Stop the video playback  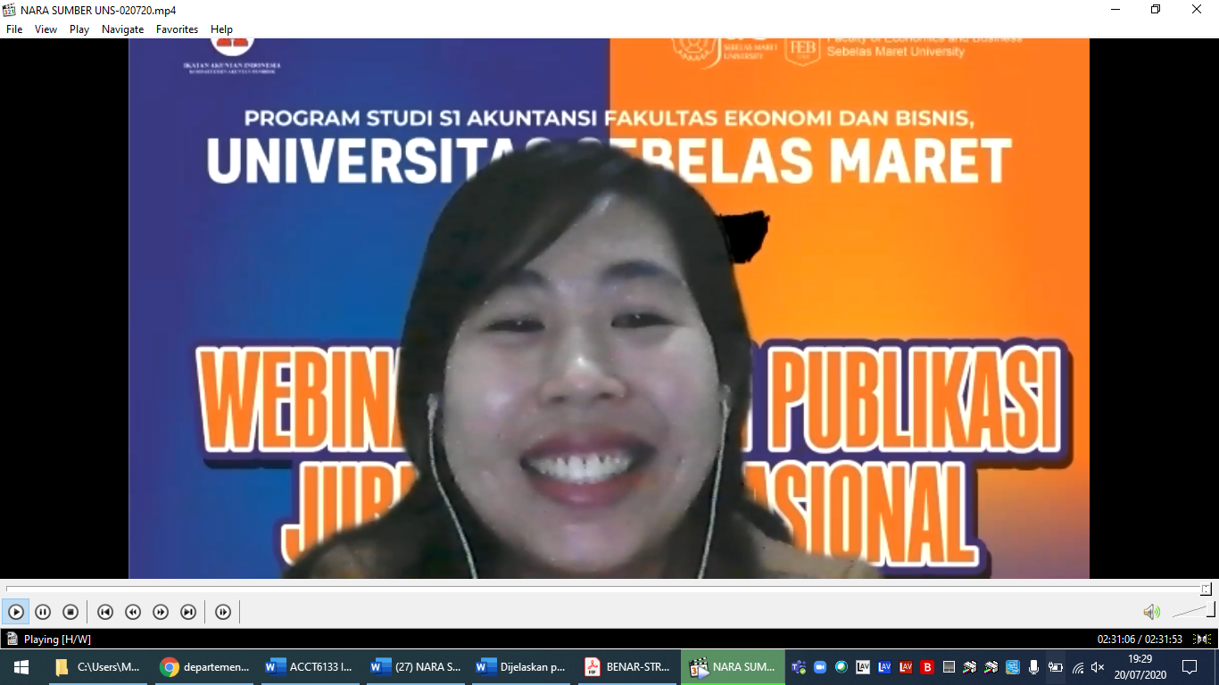click(70, 612)
